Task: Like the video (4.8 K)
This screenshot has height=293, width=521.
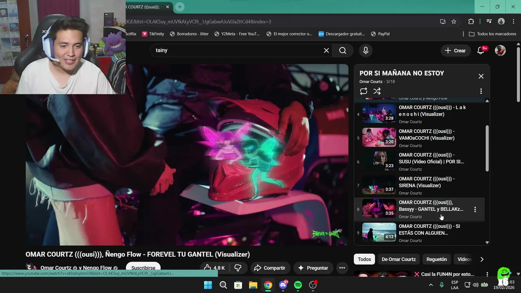Action: coord(214,268)
